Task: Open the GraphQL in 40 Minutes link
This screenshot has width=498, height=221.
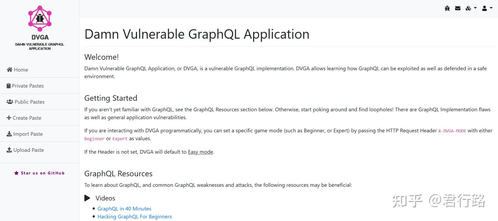Action: [124, 208]
